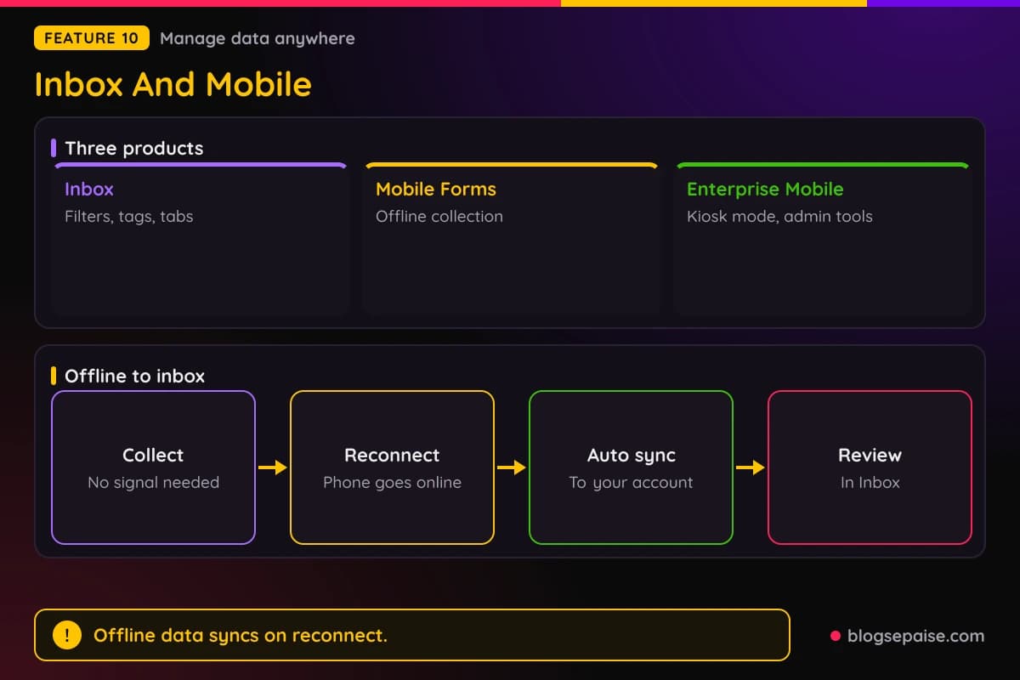Screen dimensions: 1020x680
Task: Click the 'Inbox And Mobile' heading
Action: coord(173,84)
